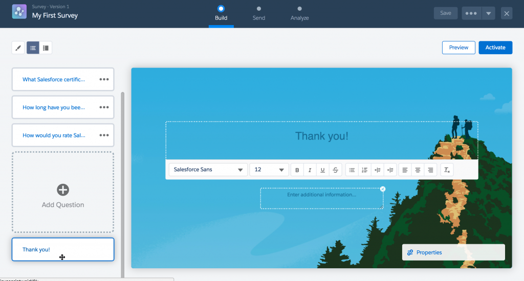Underline the selected text
The height and width of the screenshot is (281, 524).
pyautogui.click(x=322, y=170)
